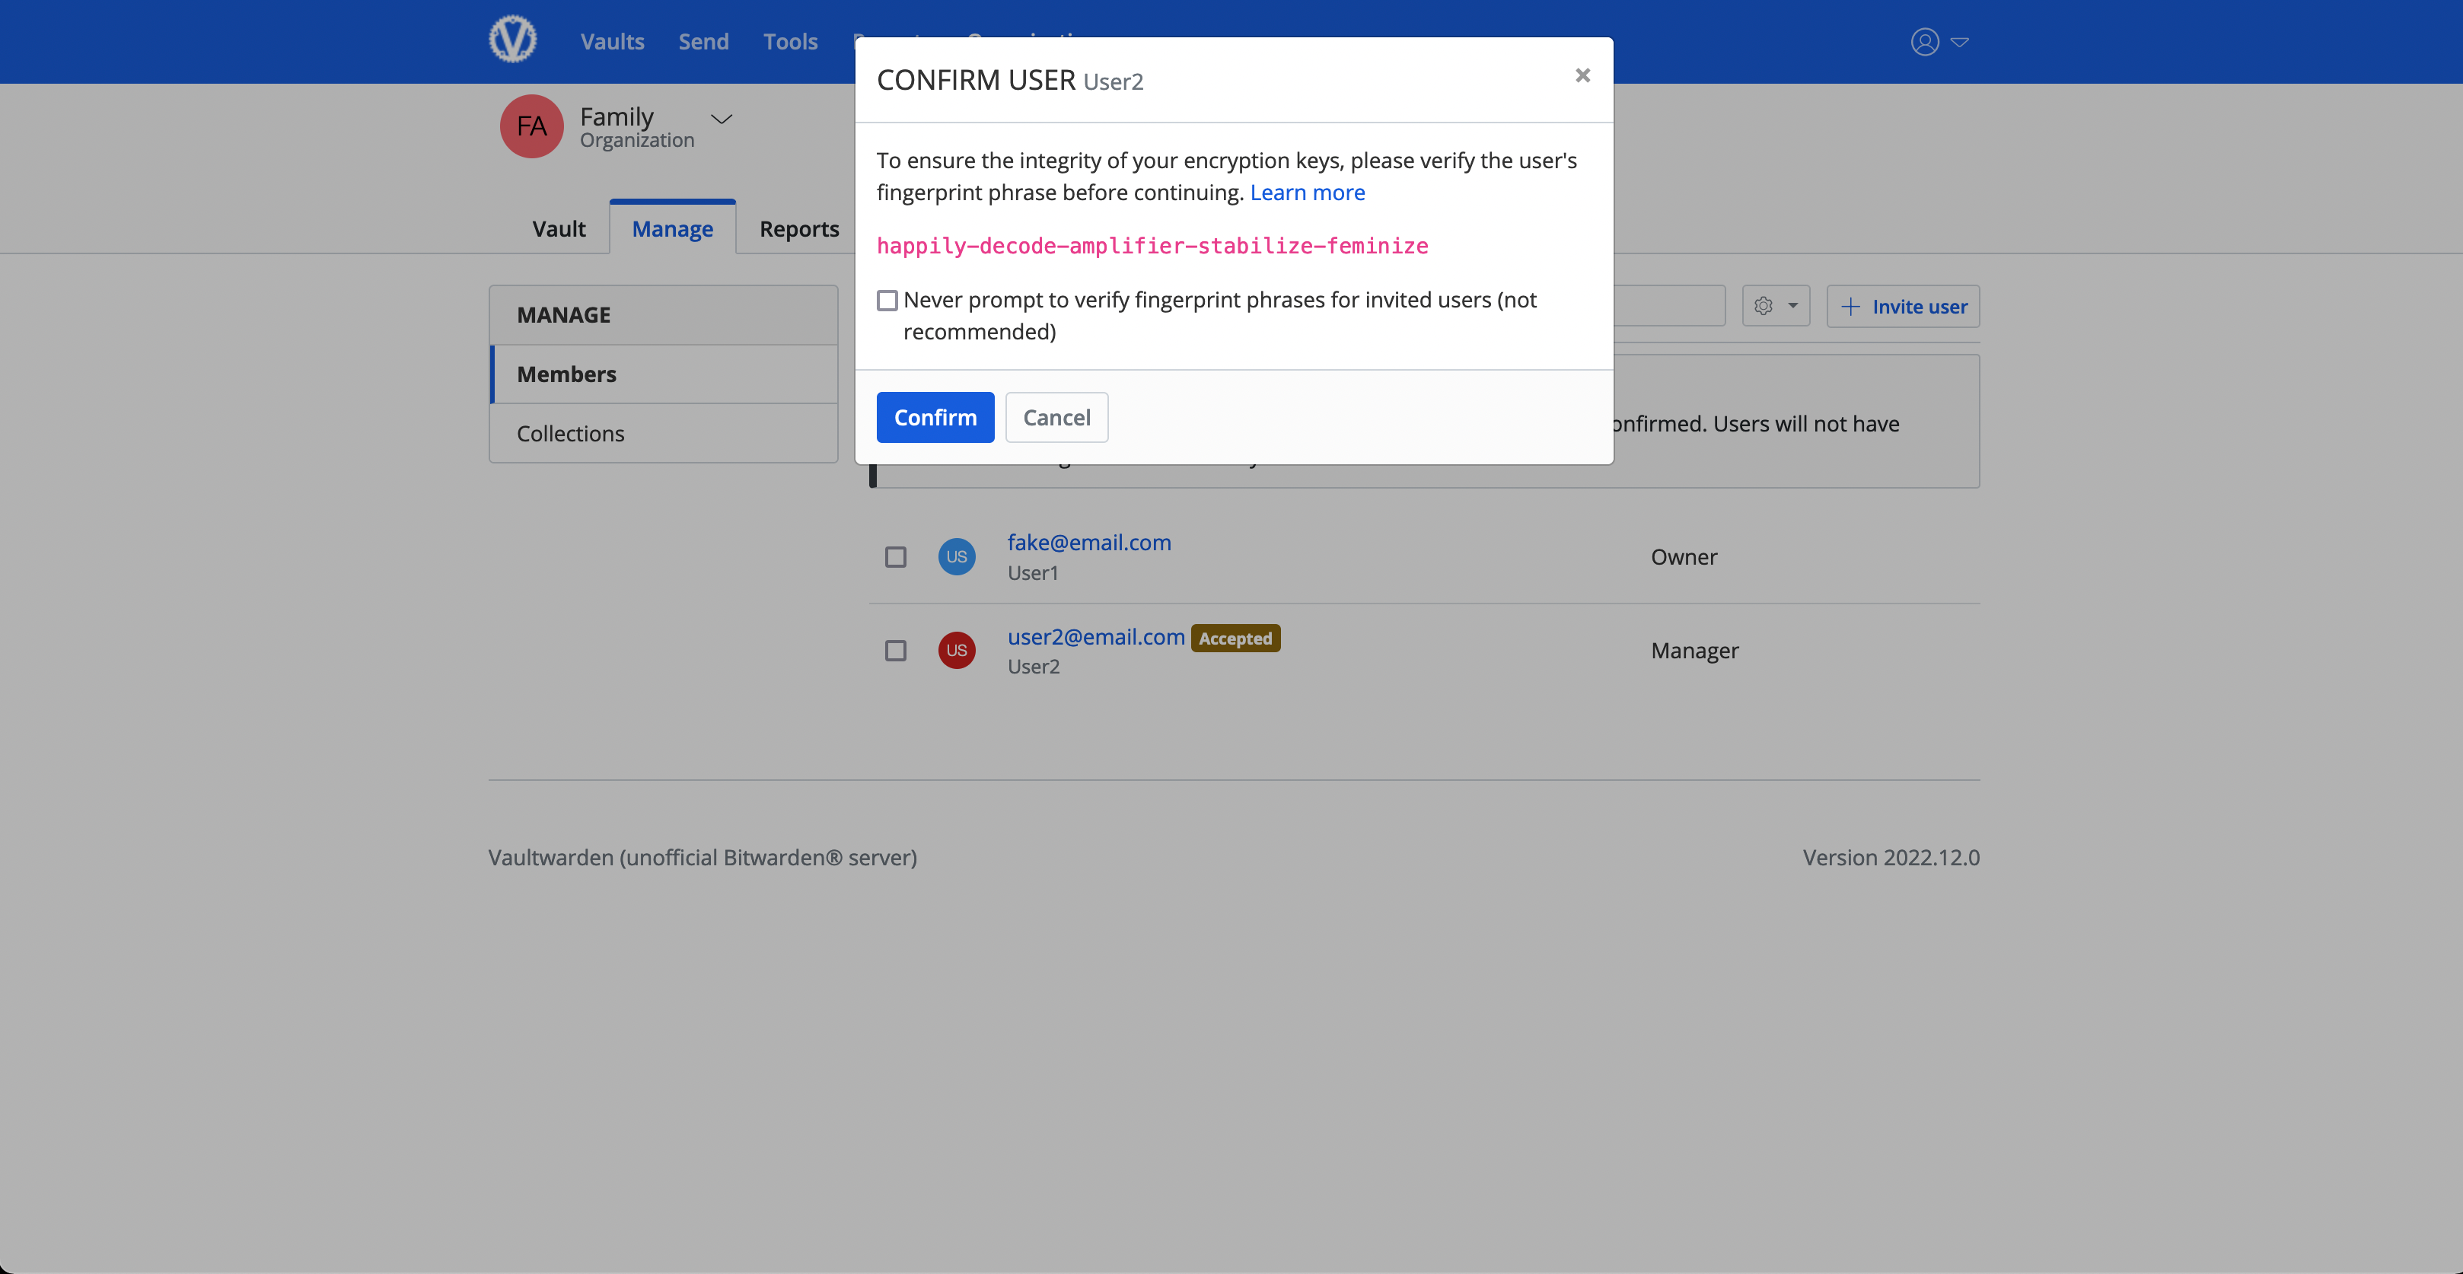Viewport: 2463px width, 1274px height.
Task: Expand the Family organization switcher chevron
Action: coord(721,119)
